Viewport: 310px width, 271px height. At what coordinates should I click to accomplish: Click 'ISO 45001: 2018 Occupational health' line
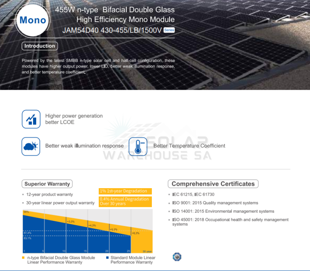pos(230,222)
